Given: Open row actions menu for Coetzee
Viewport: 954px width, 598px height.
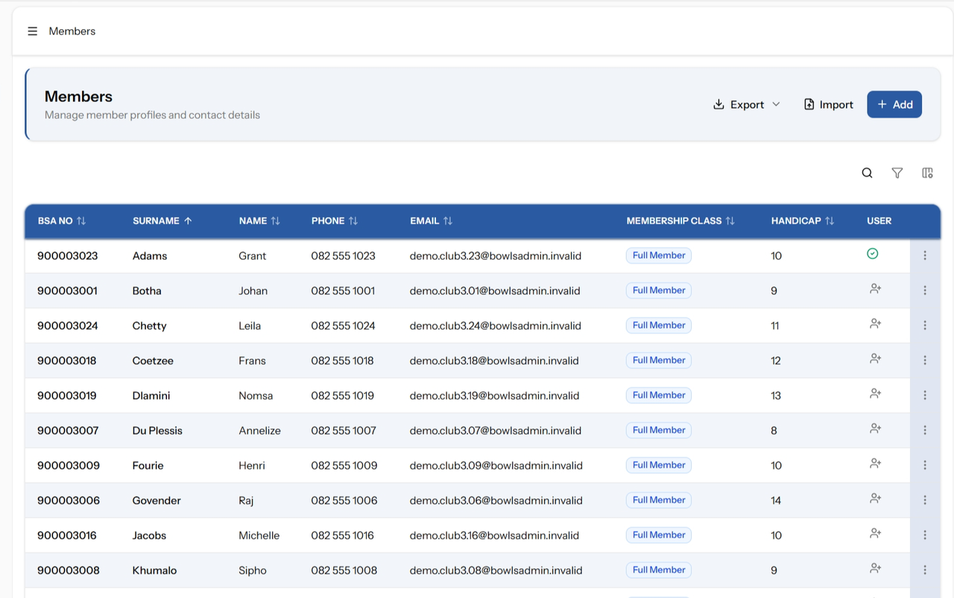Looking at the screenshot, I should 925,360.
